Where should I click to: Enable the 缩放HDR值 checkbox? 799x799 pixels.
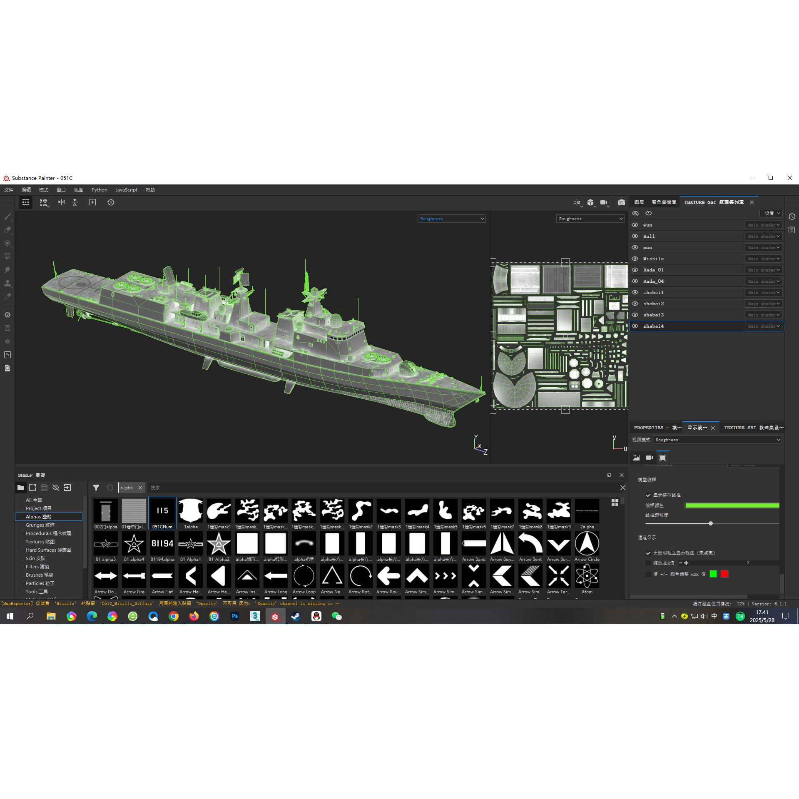coord(648,563)
